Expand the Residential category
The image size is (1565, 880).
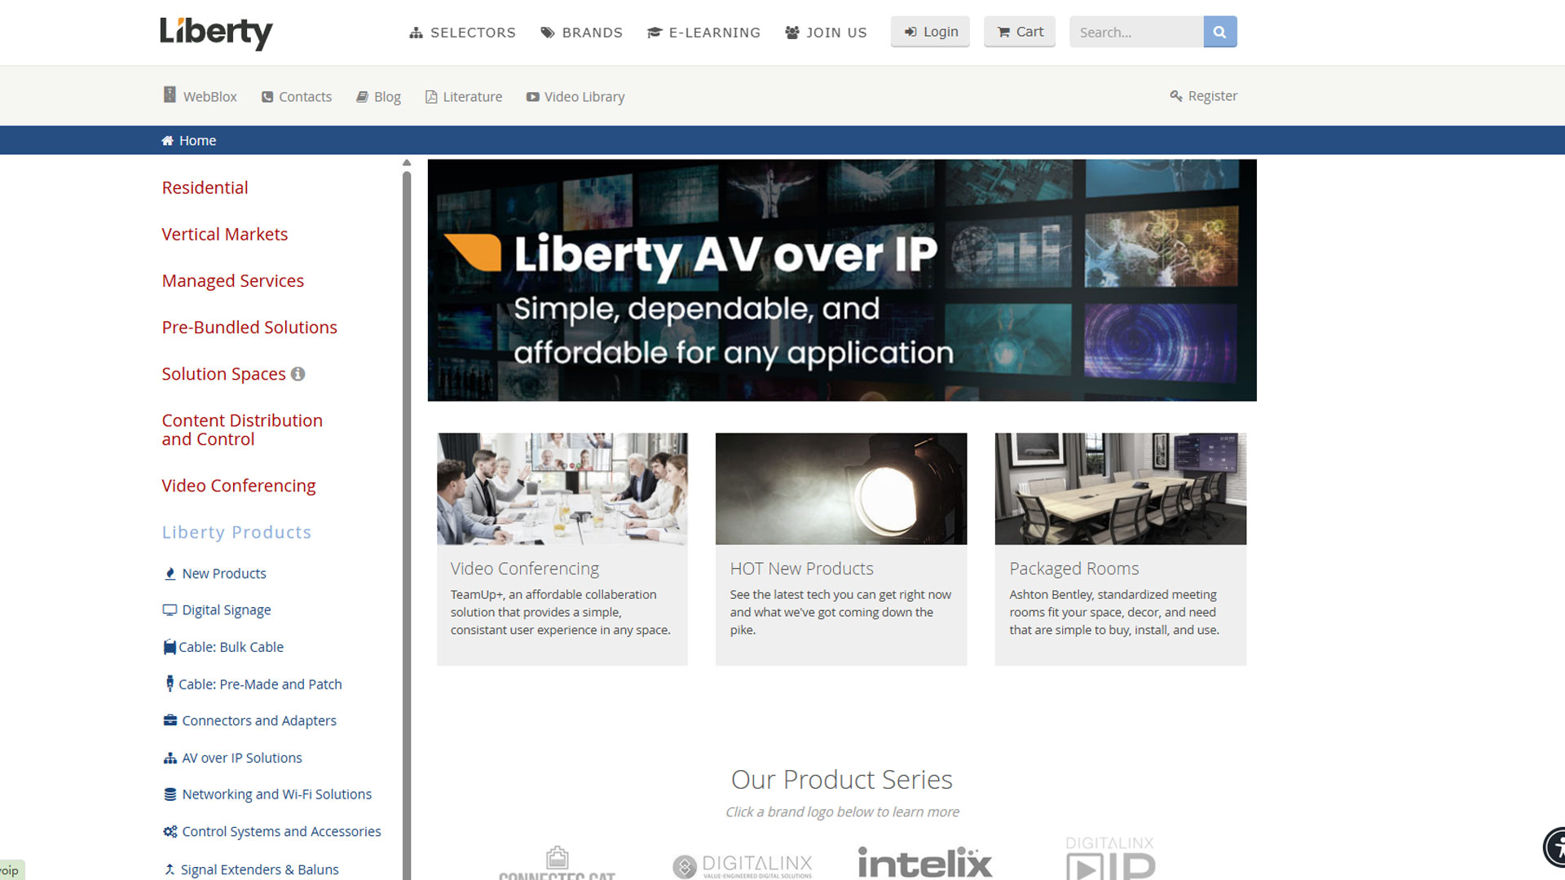point(205,187)
